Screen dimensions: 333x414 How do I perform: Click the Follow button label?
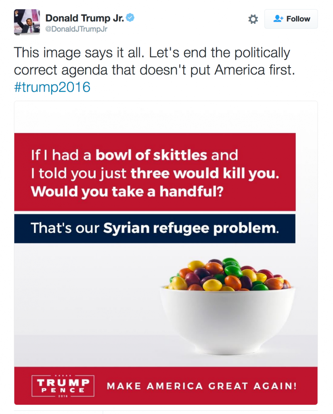298,19
